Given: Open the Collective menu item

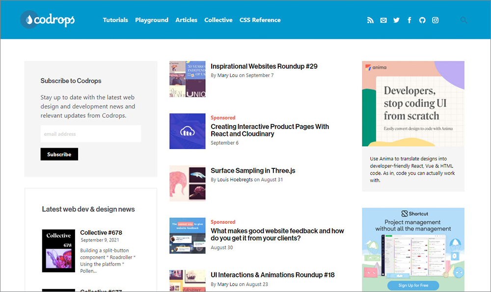Looking at the screenshot, I should point(218,20).
